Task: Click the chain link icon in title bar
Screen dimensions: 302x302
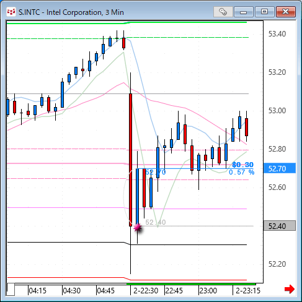Action: click(223, 12)
